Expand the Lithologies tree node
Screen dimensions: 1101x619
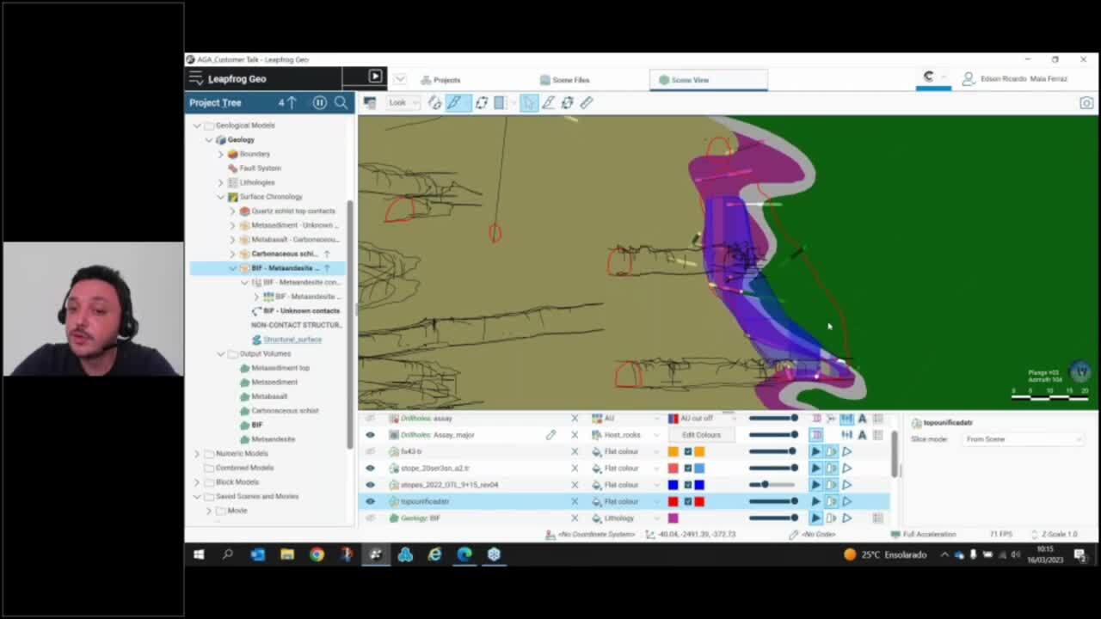[221, 182]
